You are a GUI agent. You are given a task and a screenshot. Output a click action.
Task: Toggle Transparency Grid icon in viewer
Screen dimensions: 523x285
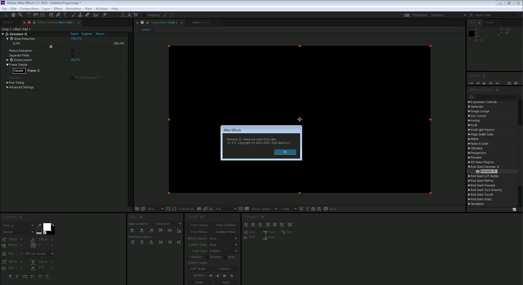click(247, 209)
